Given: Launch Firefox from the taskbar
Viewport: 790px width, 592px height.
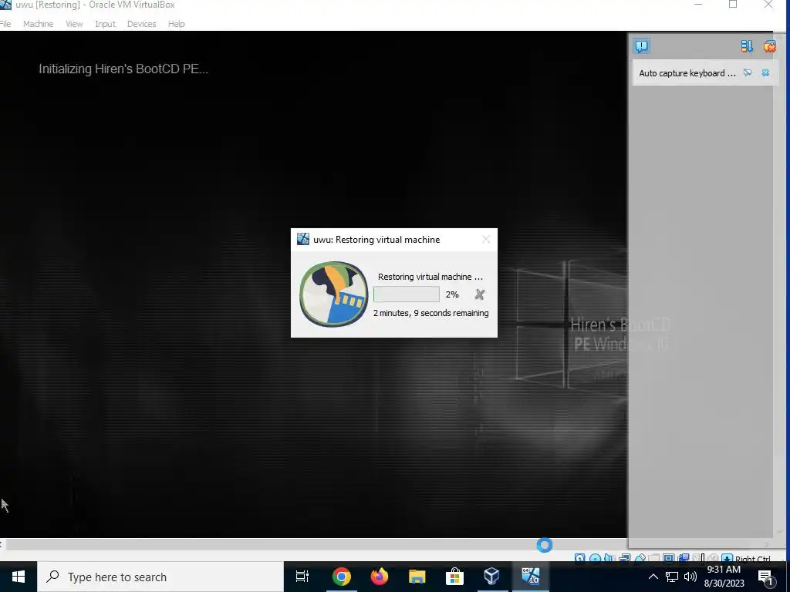Looking at the screenshot, I should click(379, 577).
